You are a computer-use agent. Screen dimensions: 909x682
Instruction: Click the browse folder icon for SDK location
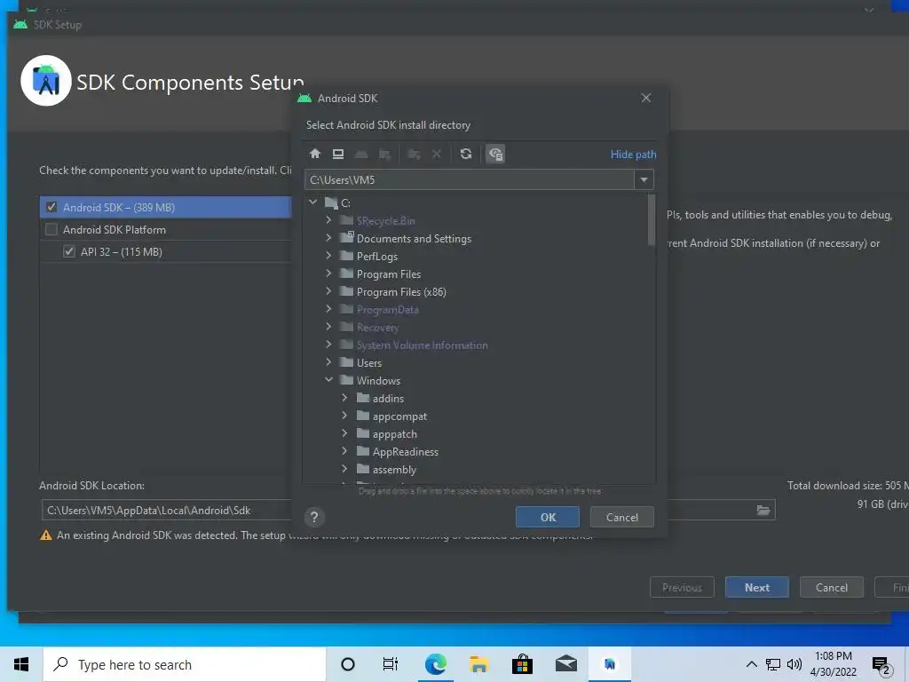click(763, 511)
